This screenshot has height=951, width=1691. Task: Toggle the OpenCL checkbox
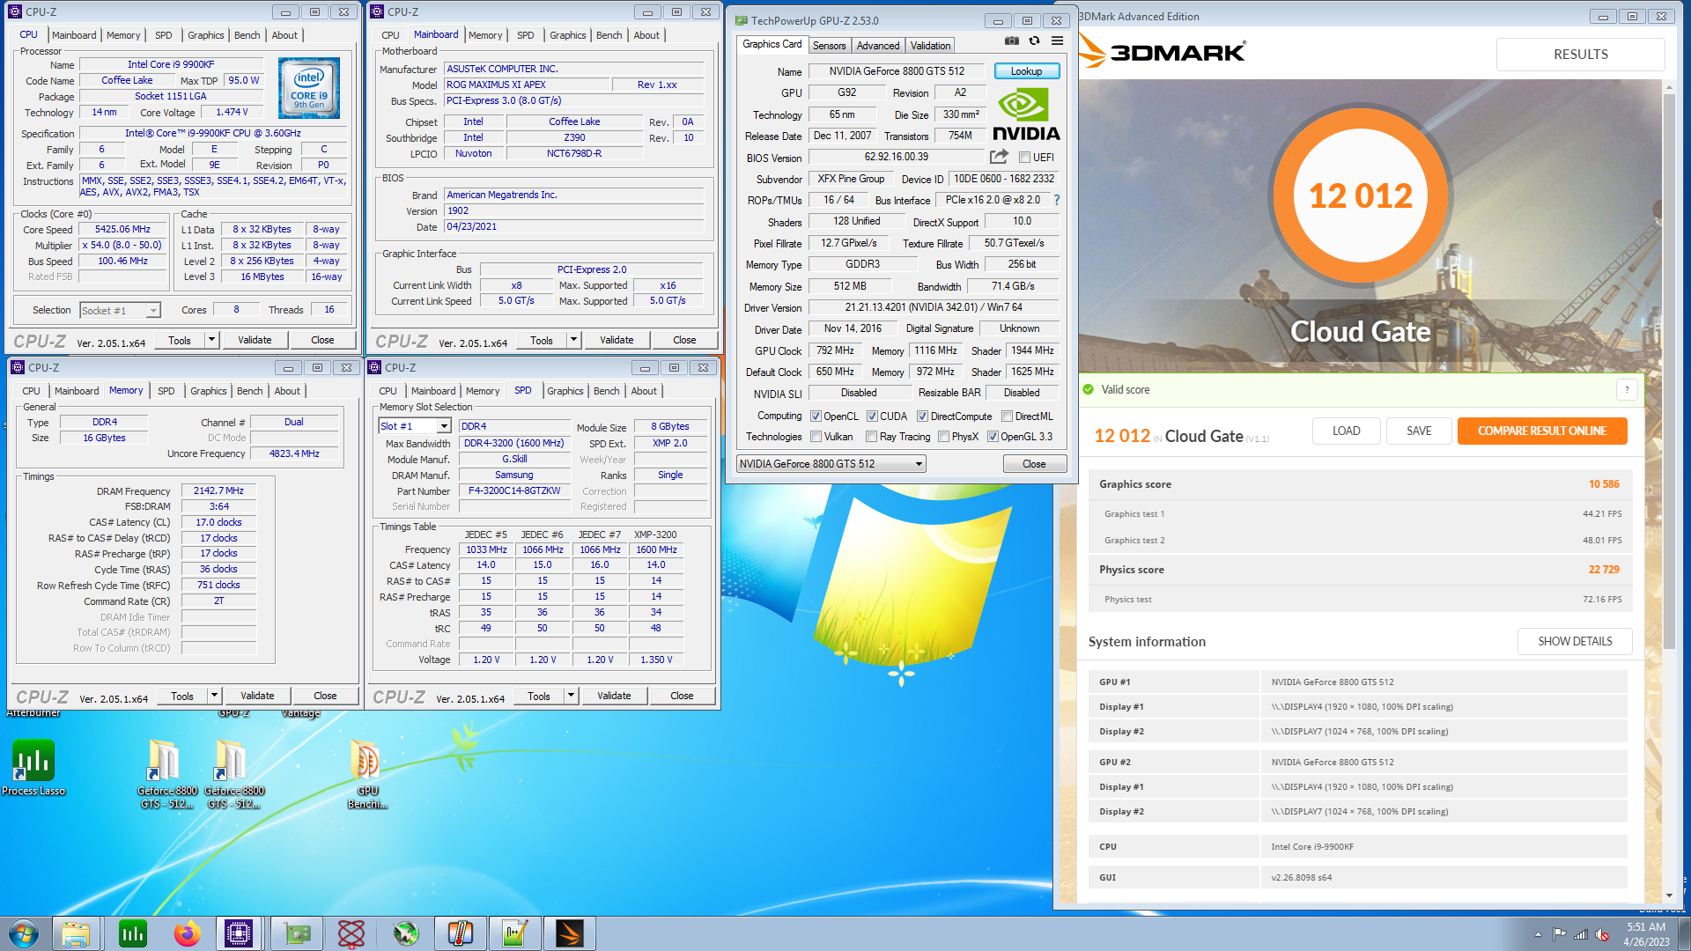[x=816, y=417]
